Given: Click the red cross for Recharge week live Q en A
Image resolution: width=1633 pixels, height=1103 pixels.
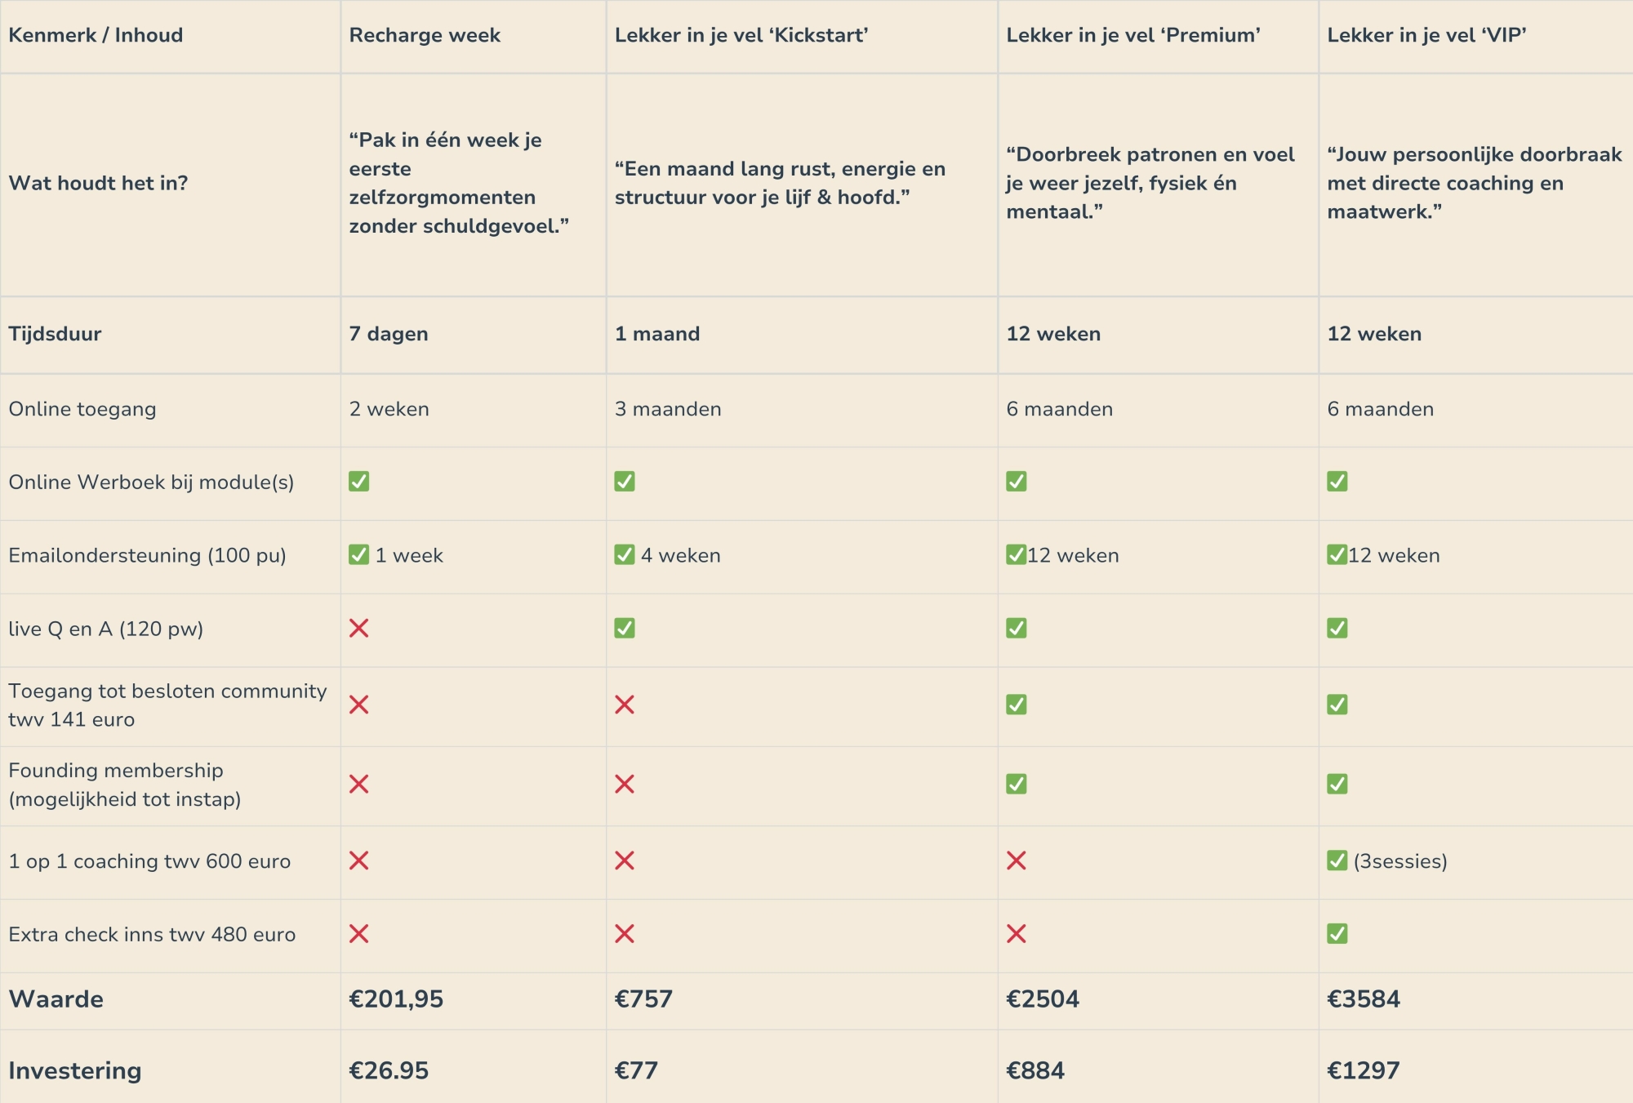Looking at the screenshot, I should pyautogui.click(x=358, y=628).
